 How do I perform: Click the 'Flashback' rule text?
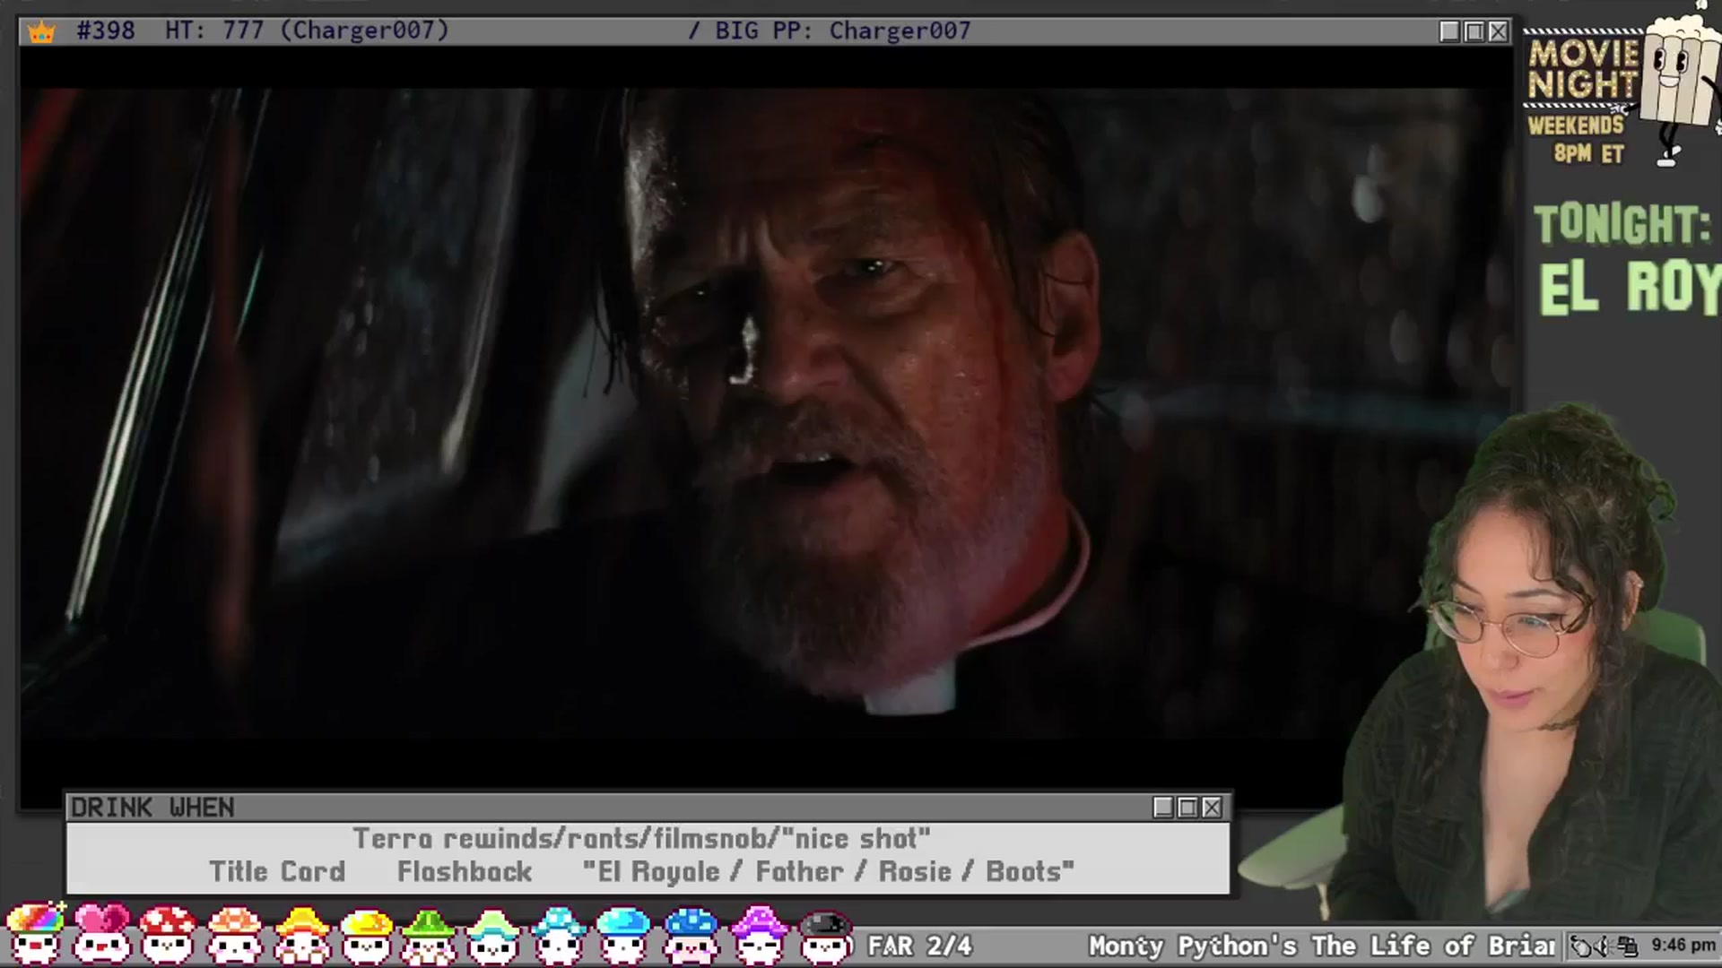tap(465, 871)
